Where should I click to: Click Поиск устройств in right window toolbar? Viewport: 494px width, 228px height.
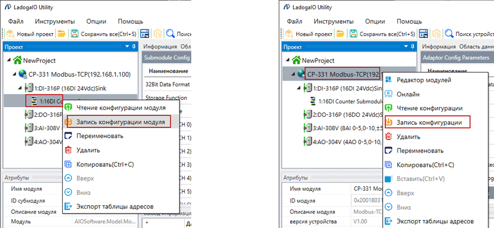[469, 34]
